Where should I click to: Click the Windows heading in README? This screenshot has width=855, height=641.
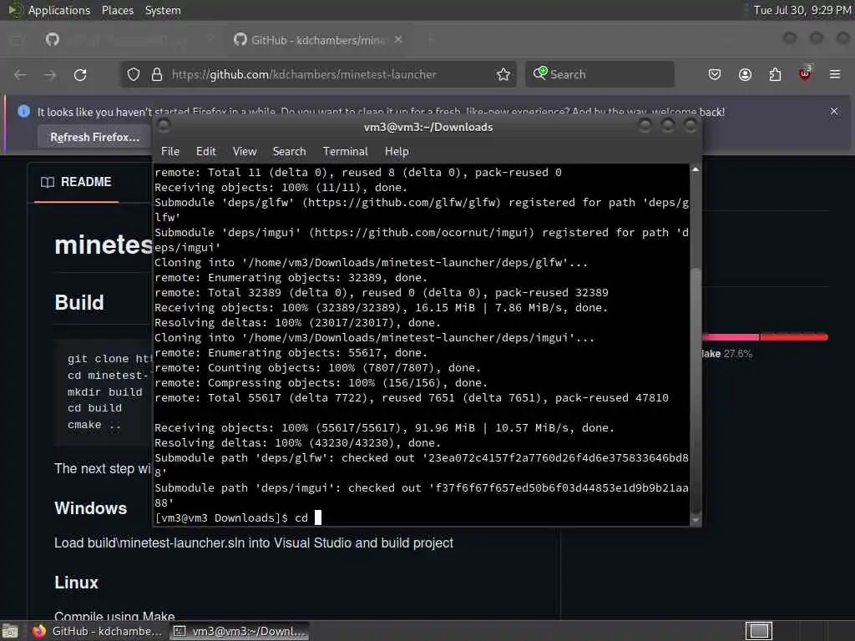tap(90, 508)
